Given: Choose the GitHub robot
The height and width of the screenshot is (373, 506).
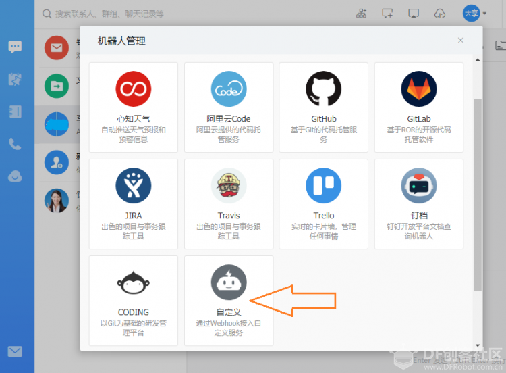Looking at the screenshot, I should click(x=323, y=107).
